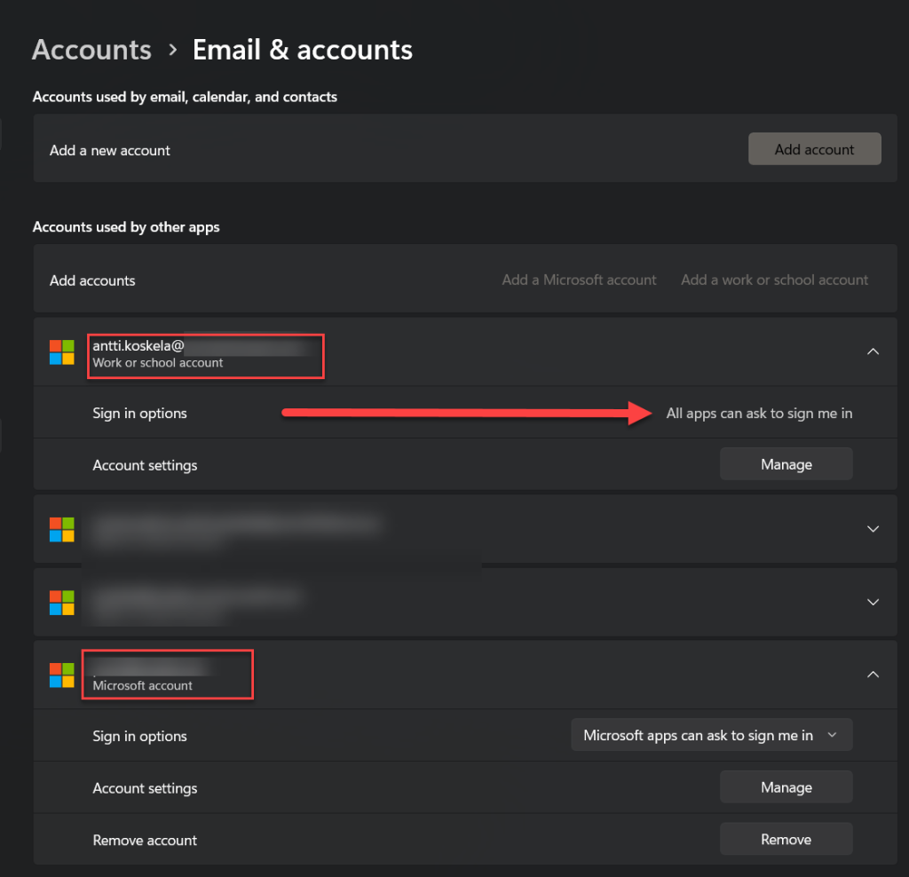Click Manage under the Microsoft account
This screenshot has width=909, height=877.
tap(786, 787)
